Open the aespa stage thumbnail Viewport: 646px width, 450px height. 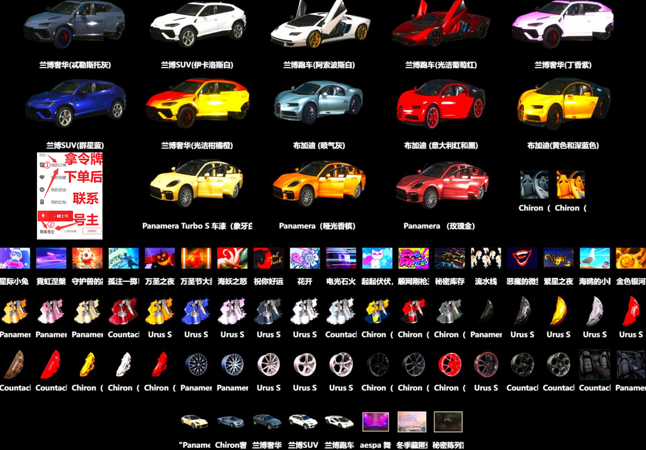[x=376, y=422]
